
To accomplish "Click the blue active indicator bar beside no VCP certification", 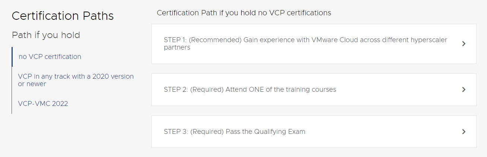I will point(12,57).
